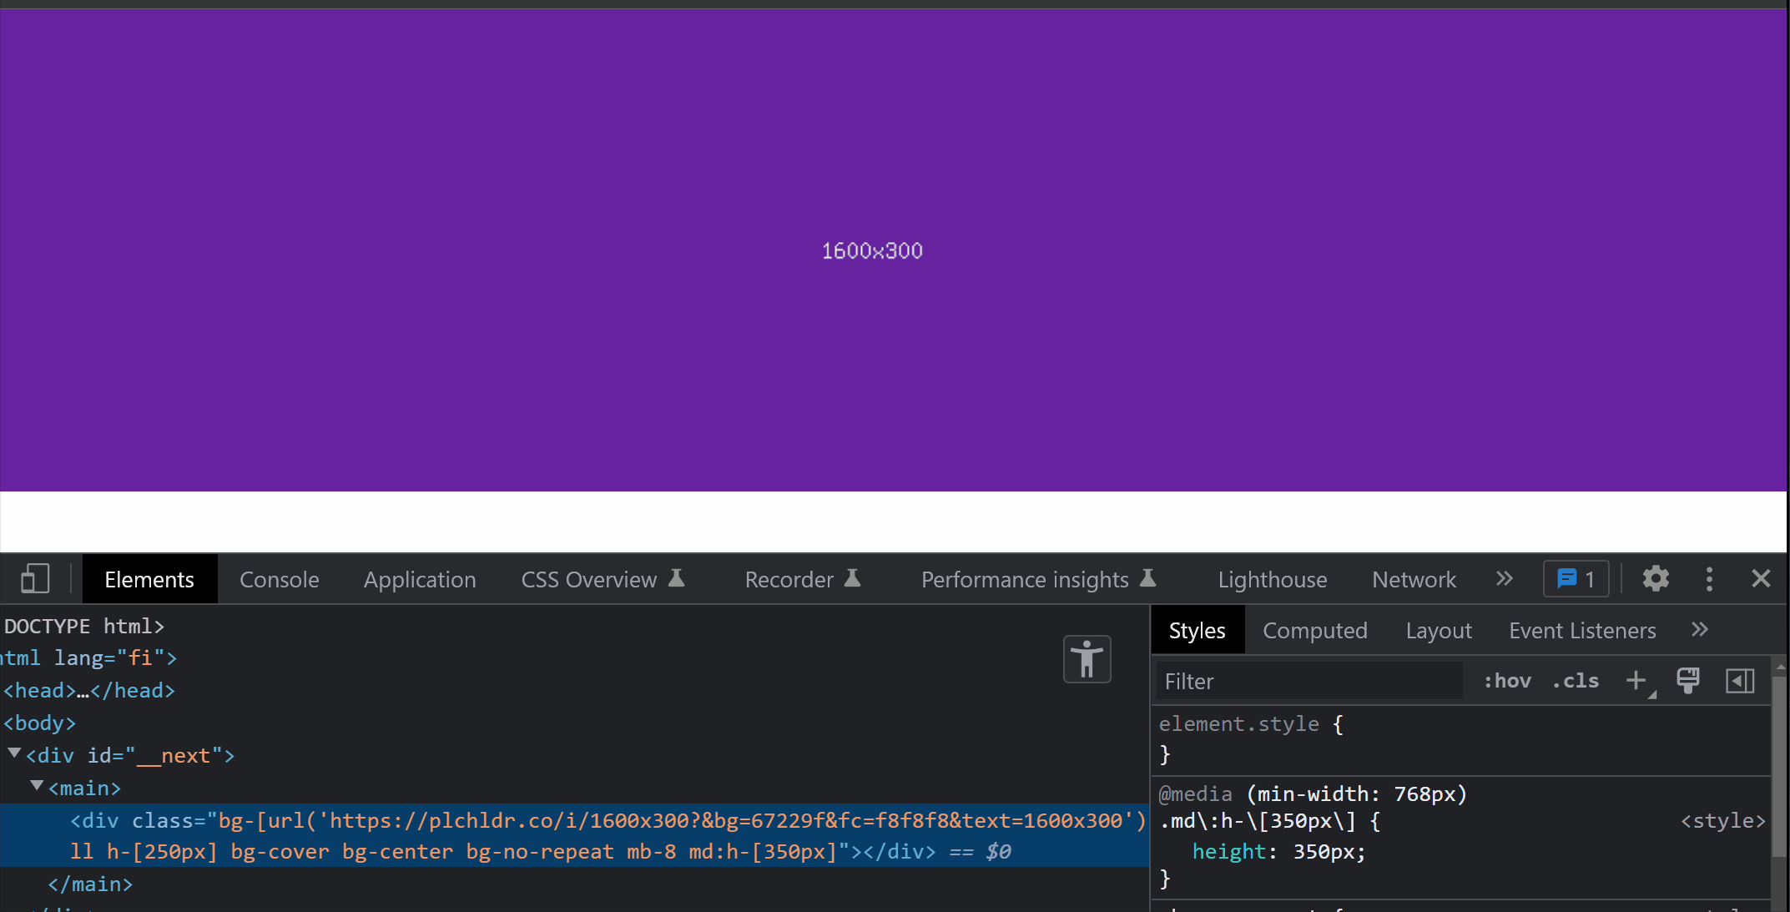Click the rendering emulations paintbrush icon
Image resolution: width=1790 pixels, height=912 pixels.
pyautogui.click(x=1688, y=680)
